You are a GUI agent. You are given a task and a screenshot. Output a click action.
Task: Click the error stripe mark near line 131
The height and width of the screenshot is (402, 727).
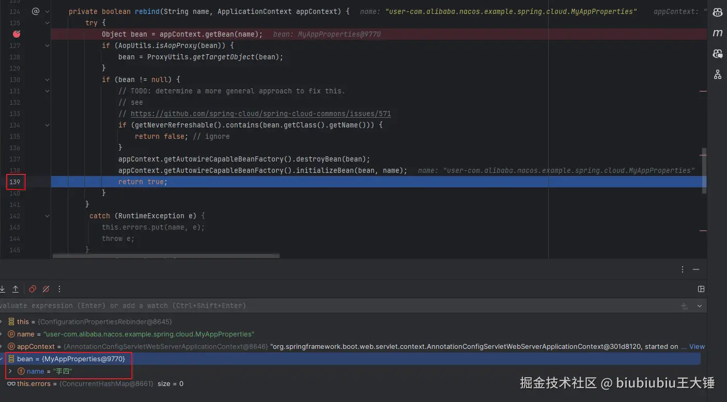coord(703,91)
